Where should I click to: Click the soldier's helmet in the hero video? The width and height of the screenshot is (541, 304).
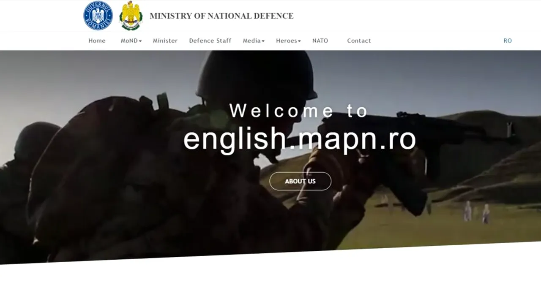(257, 78)
